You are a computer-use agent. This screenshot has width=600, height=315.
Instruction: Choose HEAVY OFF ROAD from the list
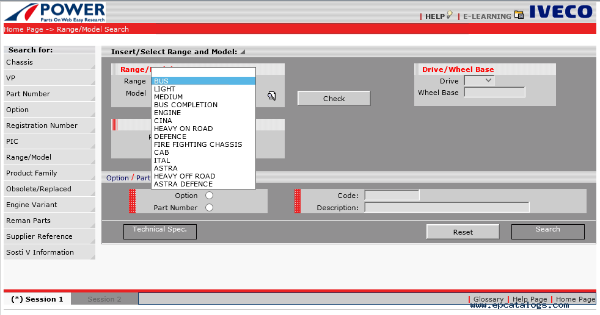coord(203,176)
